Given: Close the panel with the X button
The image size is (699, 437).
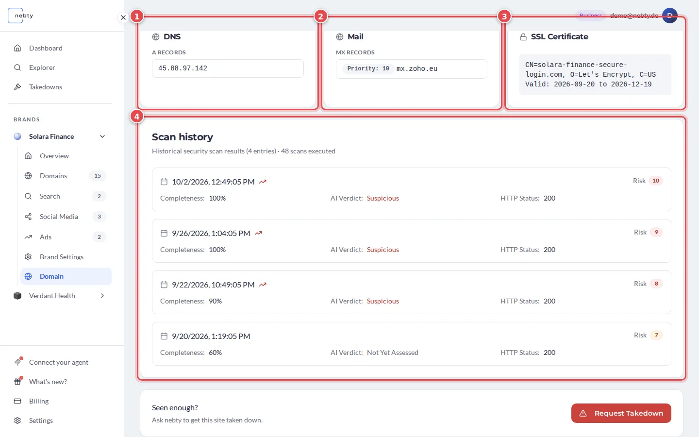Looking at the screenshot, I should 123,17.
